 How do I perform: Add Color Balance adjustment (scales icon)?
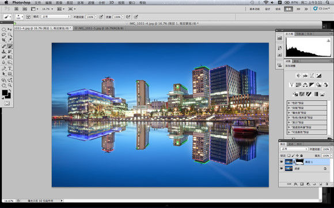click(305, 85)
